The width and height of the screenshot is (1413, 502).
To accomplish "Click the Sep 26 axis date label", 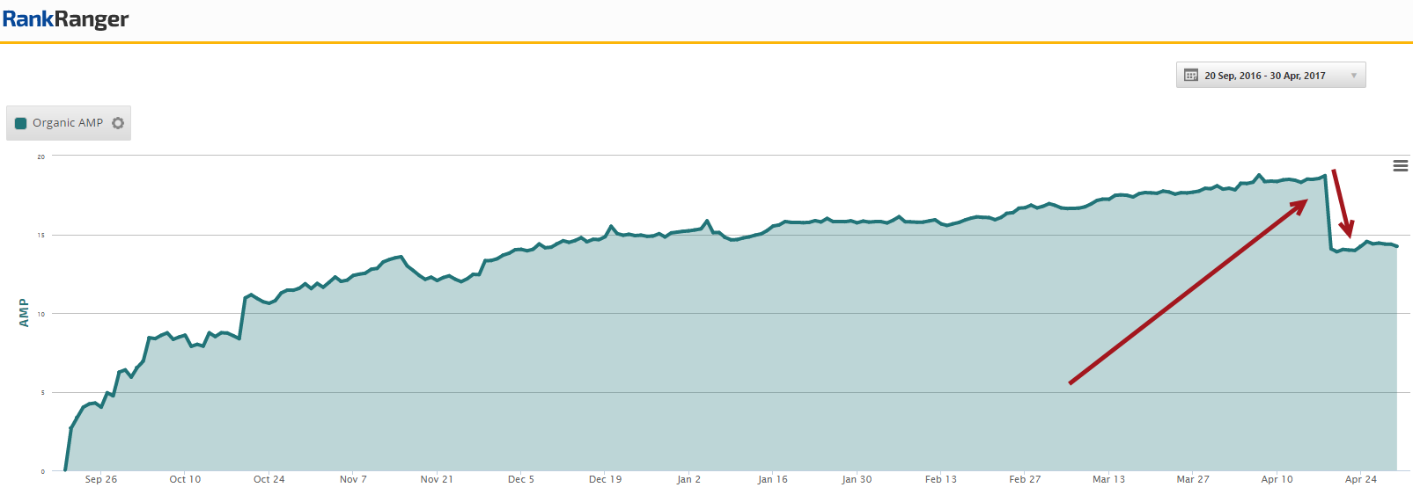I will 101,479.
